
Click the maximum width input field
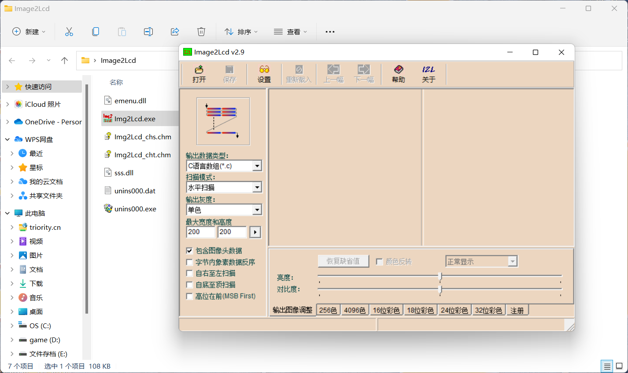tap(201, 232)
